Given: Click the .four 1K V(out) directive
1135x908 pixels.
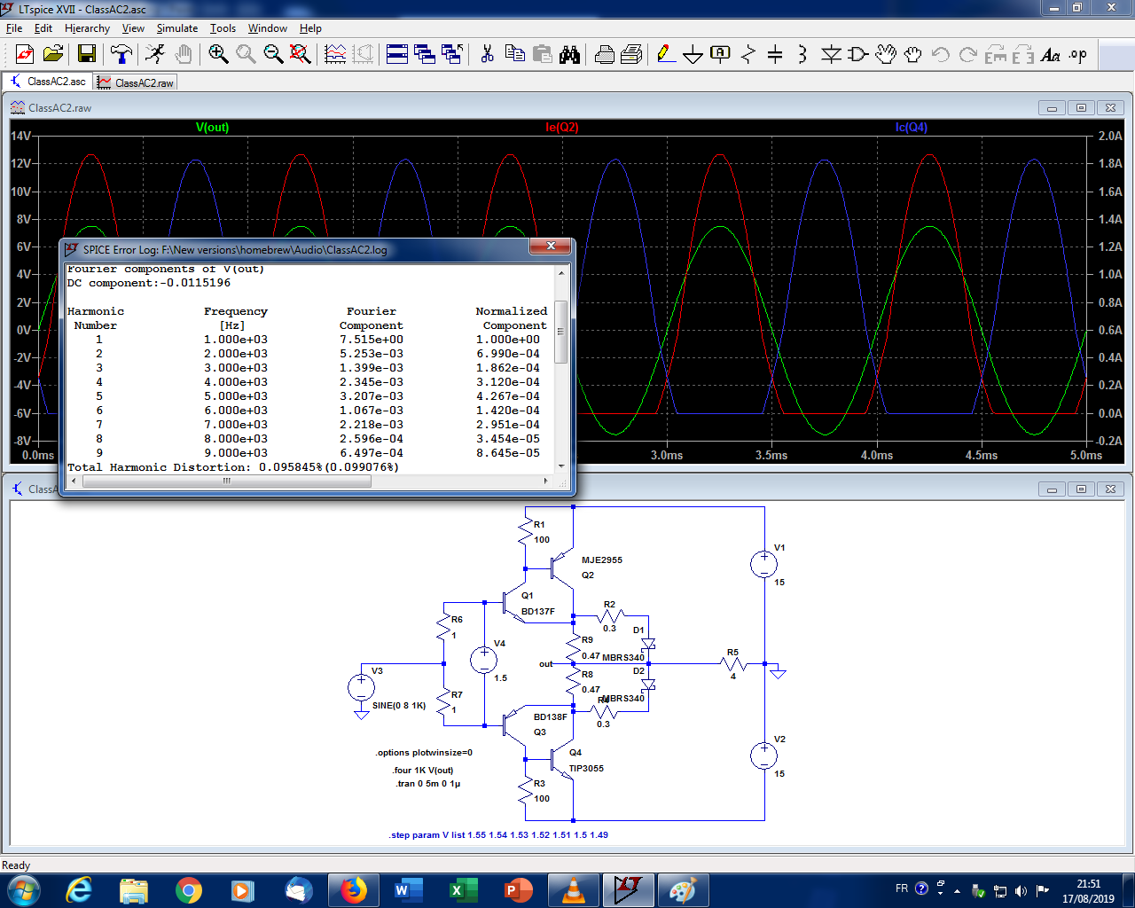Looking at the screenshot, I should tap(423, 771).
